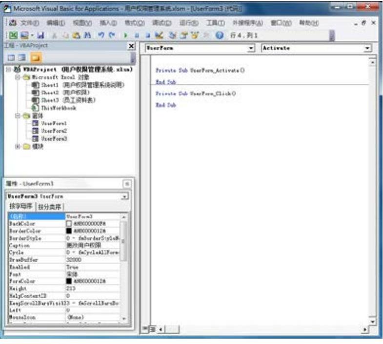The image size is (383, 344).
Task: Click View Code icon in the project panel
Action: click(11, 58)
